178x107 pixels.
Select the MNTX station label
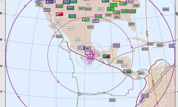[x=72, y=16]
